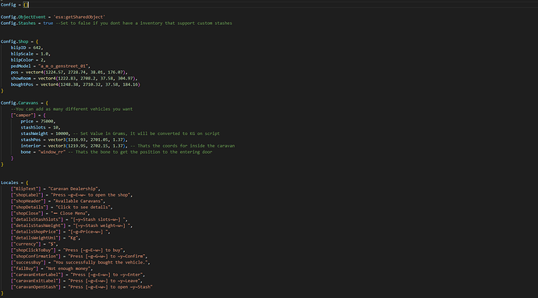The width and height of the screenshot is (538, 298).
Task: Click the pos vector4 coordinates line
Action: (x=69, y=72)
